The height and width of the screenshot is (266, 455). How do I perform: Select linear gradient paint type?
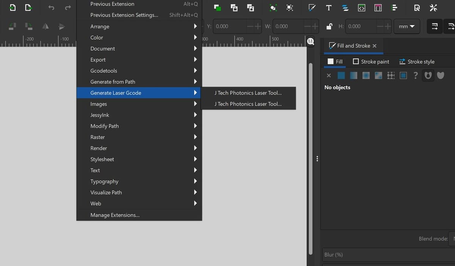(353, 76)
